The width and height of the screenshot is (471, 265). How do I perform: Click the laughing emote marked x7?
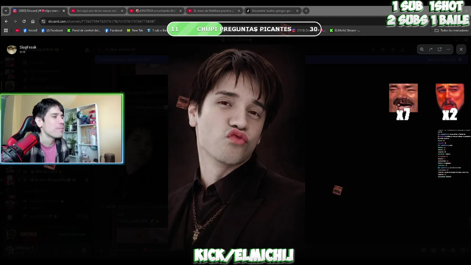coord(403,98)
